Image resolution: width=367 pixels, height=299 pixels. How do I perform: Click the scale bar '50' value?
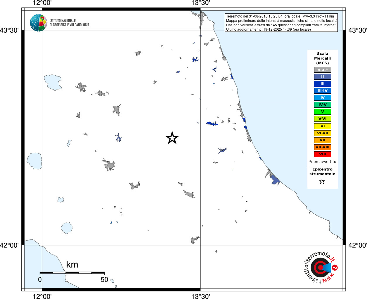click(x=104, y=280)
